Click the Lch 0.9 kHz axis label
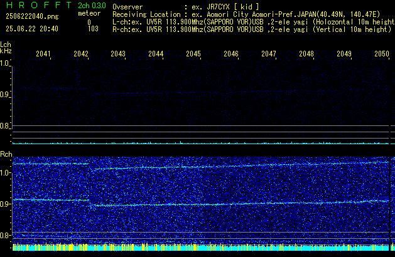Image resolution: width=395 pixels, height=257 pixels. (x=5, y=95)
